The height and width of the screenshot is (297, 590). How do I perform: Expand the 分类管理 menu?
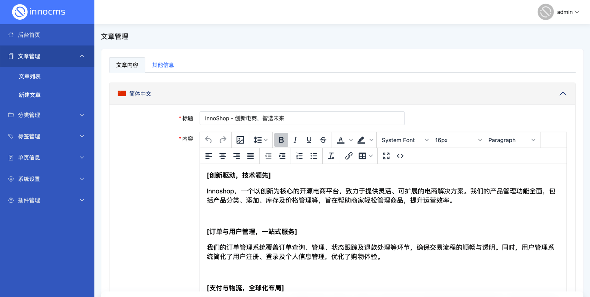tap(47, 115)
